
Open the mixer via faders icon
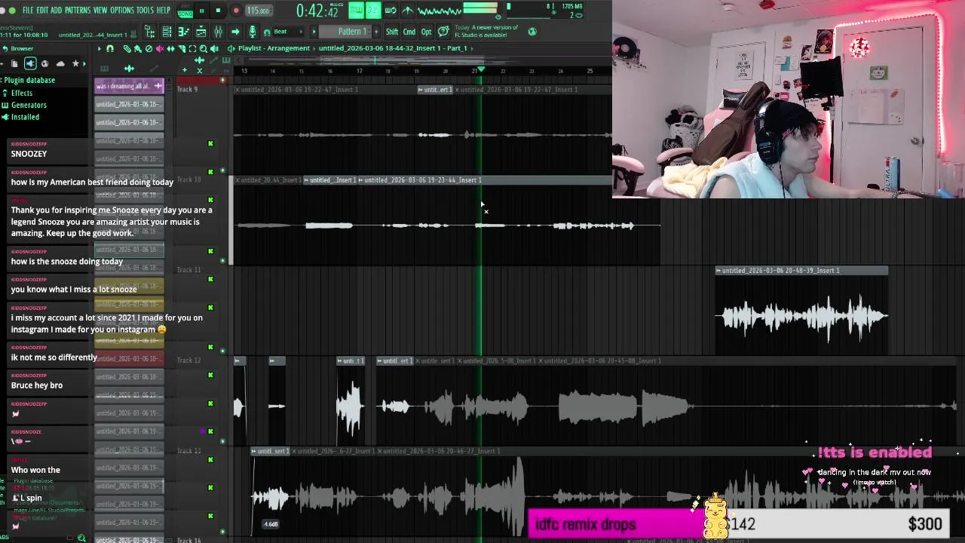point(218,32)
